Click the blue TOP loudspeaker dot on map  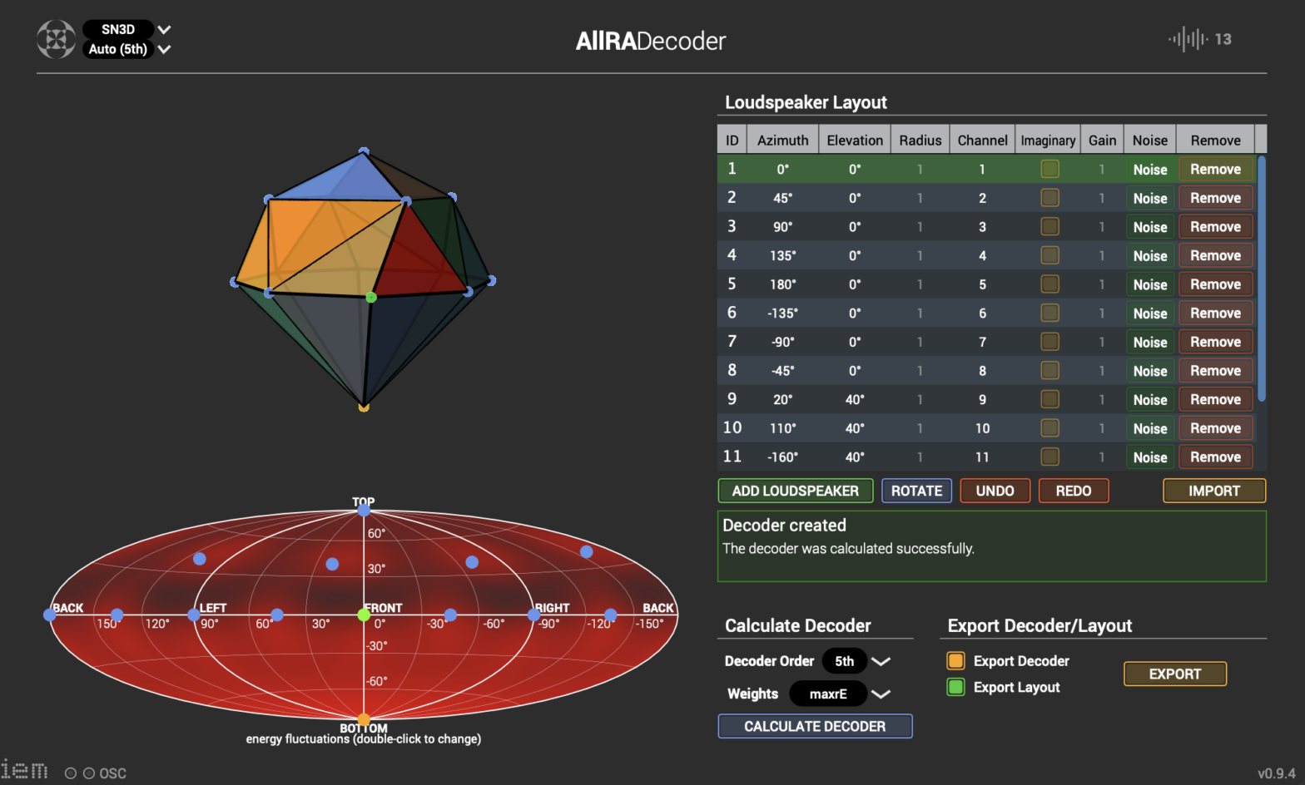point(364,510)
